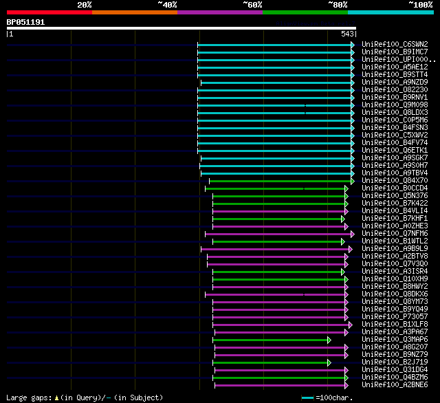Select the UniRef100_A3PA67 label
Image resolution: width=440 pixels, height=403 pixels.
coord(395,332)
